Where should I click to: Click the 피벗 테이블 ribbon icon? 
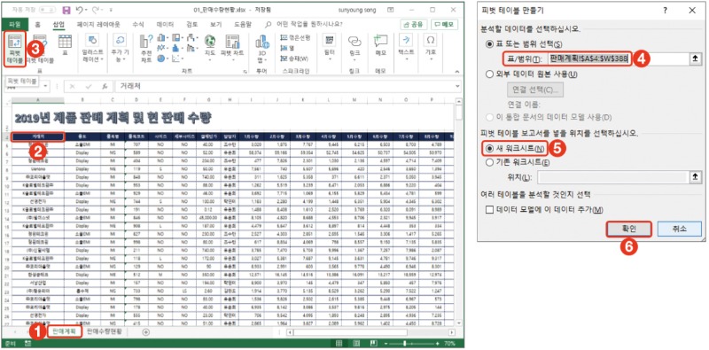point(15,49)
